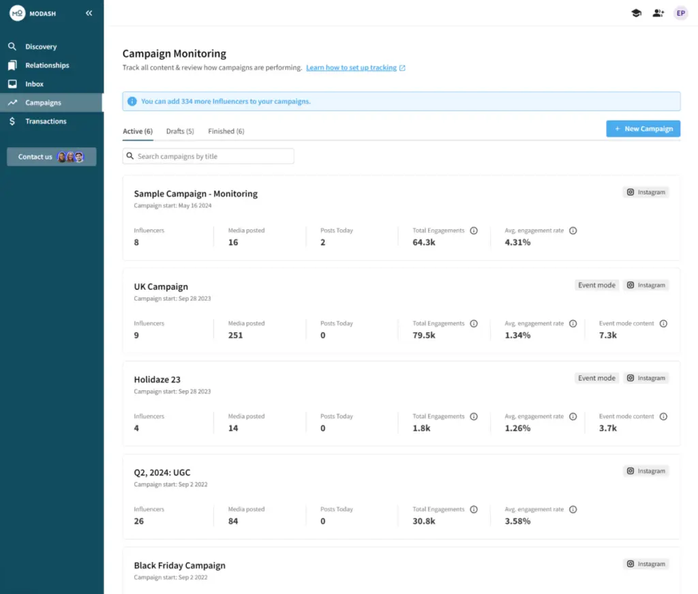Open the Inbox sidebar item
This screenshot has height=594, width=698.
click(34, 84)
